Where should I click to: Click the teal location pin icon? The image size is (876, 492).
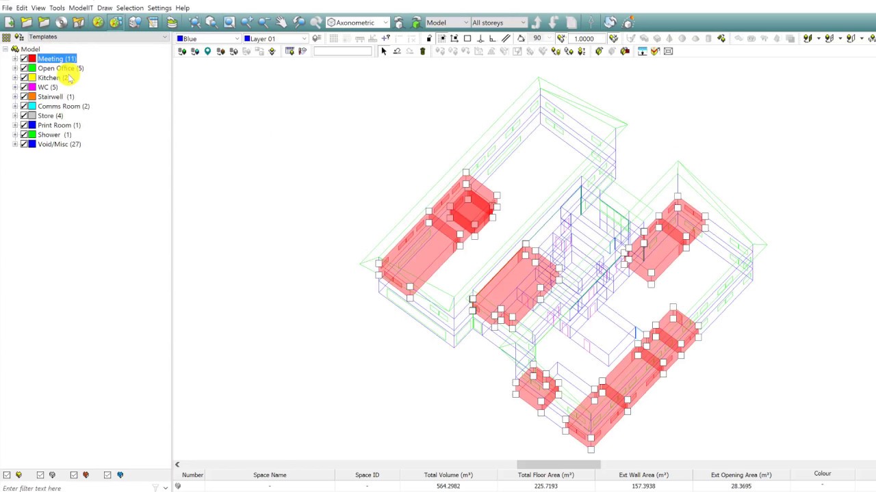coord(207,51)
